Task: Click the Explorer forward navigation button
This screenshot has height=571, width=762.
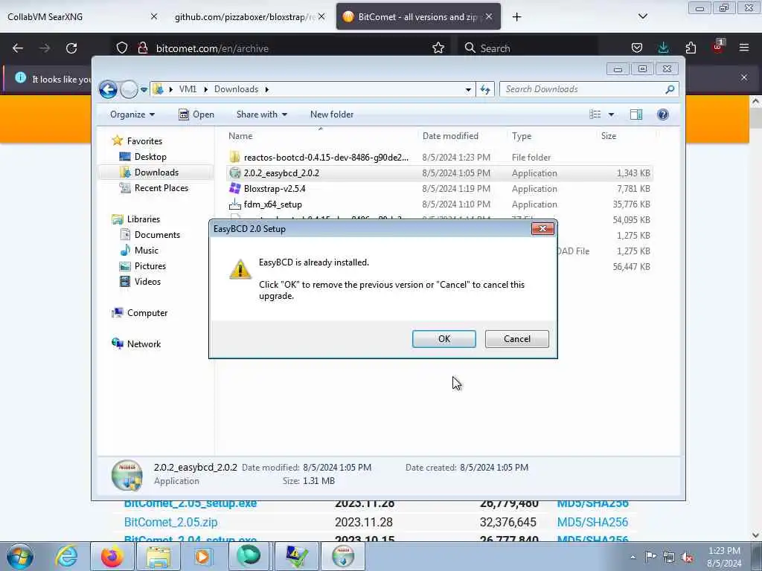Action: pyautogui.click(x=129, y=89)
